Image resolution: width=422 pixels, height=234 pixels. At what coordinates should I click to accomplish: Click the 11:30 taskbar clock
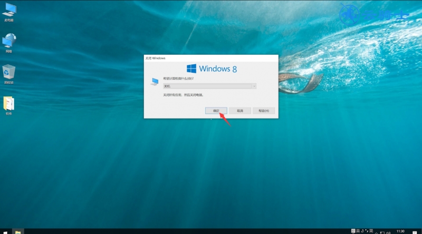pyautogui.click(x=400, y=231)
